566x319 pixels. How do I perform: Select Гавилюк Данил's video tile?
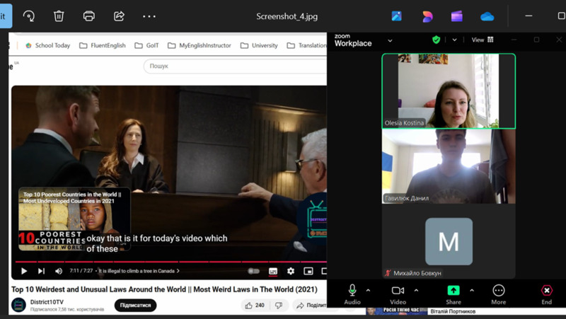pyautogui.click(x=449, y=166)
